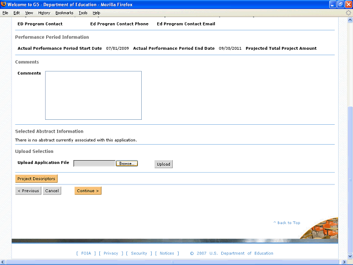Click the vertical scrollbar down arrow
The height and width of the screenshot is (265, 353).
point(350,256)
